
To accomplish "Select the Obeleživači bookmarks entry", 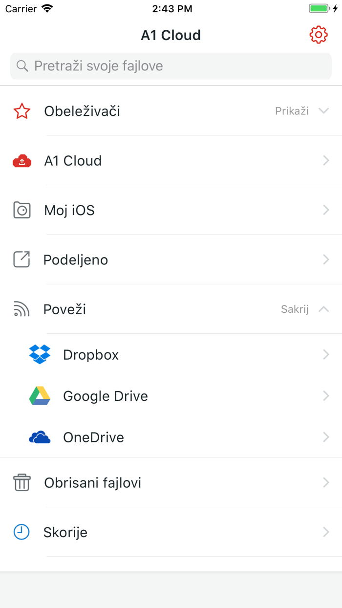I will pos(171,111).
